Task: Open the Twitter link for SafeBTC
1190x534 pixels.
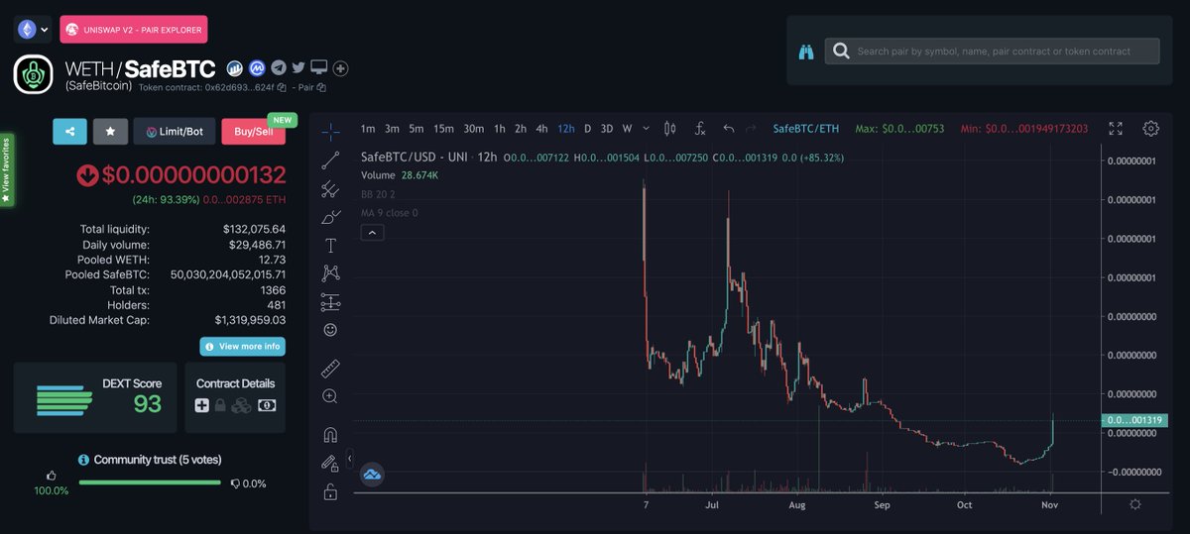Action: click(x=298, y=67)
